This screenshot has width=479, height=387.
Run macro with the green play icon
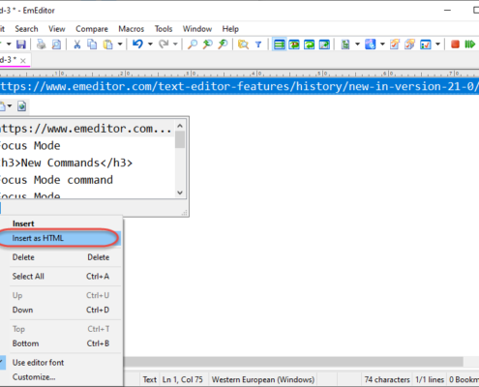coord(470,44)
